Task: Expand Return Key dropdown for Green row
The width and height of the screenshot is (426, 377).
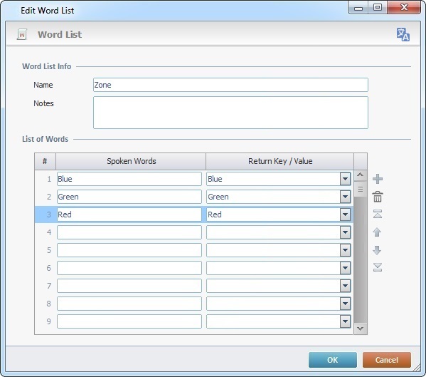Action: click(345, 197)
